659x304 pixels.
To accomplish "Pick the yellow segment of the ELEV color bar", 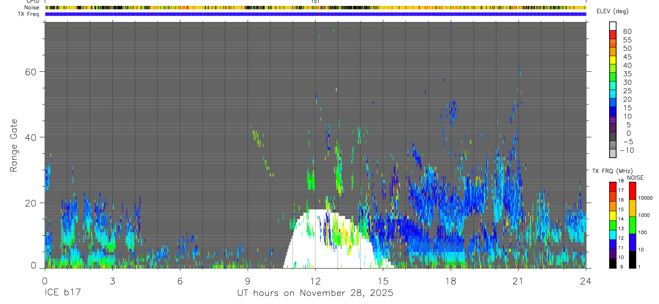I will click(x=613, y=60).
